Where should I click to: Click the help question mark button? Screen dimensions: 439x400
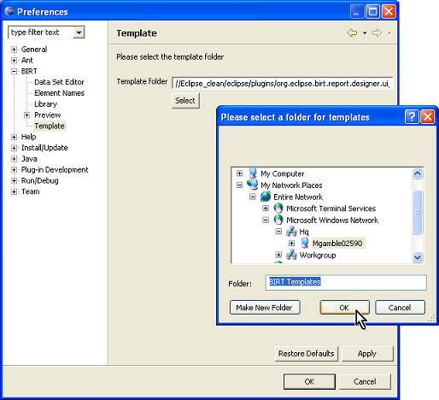412,117
